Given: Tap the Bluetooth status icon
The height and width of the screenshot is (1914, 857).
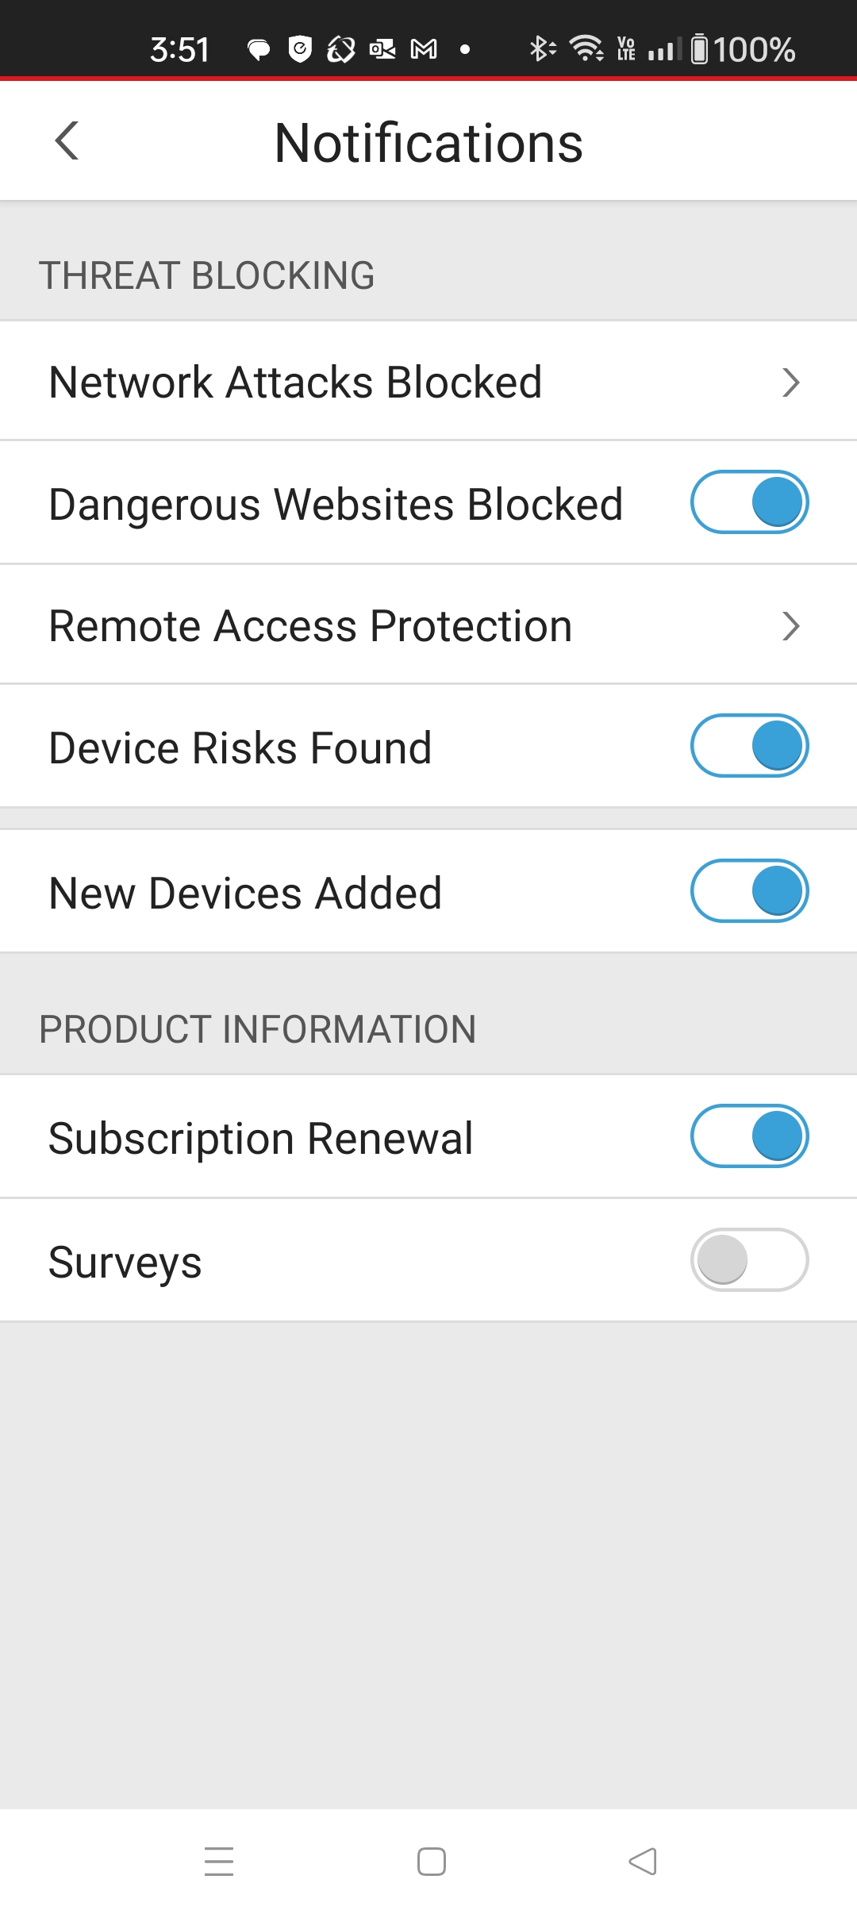Looking at the screenshot, I should [x=541, y=49].
